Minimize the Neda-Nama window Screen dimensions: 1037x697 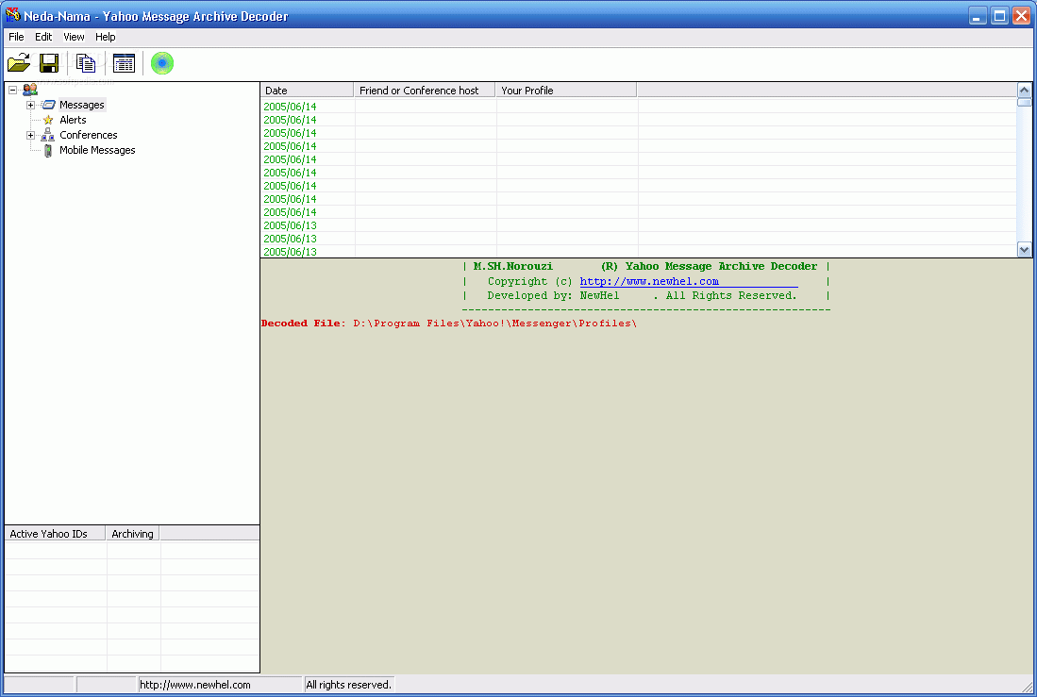click(x=978, y=15)
